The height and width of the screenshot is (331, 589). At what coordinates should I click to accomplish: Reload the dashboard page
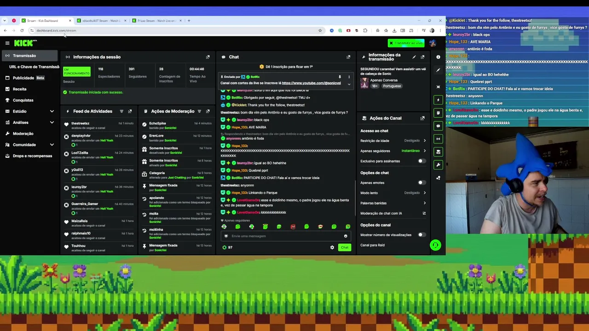[22, 31]
